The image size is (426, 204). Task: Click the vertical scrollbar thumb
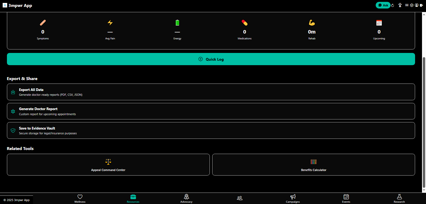tap(424, 122)
